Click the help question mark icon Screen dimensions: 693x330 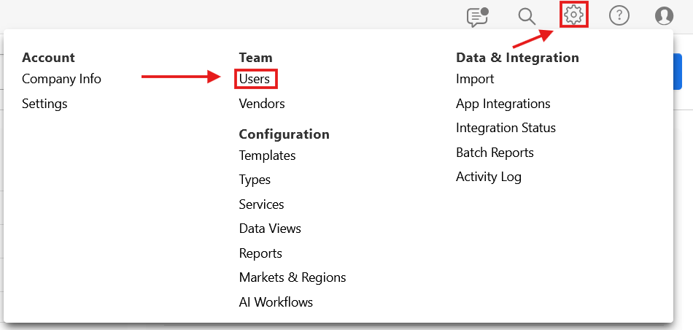(619, 16)
